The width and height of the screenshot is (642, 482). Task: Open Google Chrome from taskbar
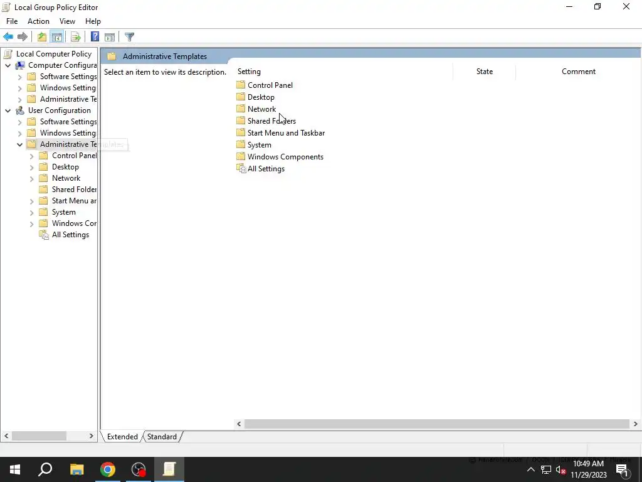[x=108, y=469]
